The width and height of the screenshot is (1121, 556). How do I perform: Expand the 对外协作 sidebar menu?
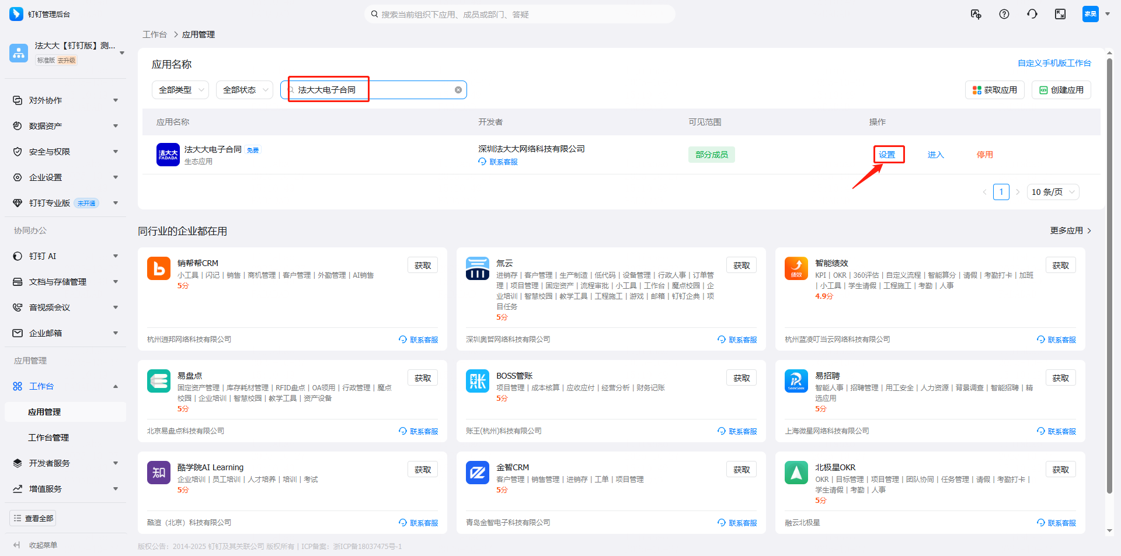click(x=65, y=100)
